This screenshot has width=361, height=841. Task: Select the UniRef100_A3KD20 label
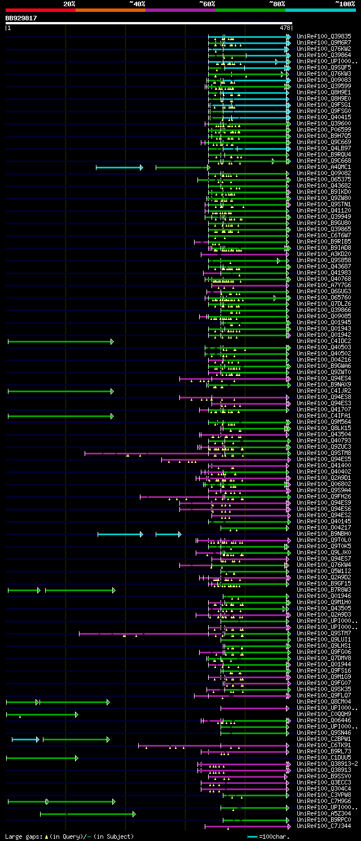pos(324,254)
